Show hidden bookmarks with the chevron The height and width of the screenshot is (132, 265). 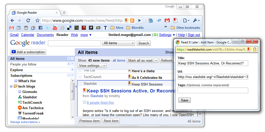[165, 27]
